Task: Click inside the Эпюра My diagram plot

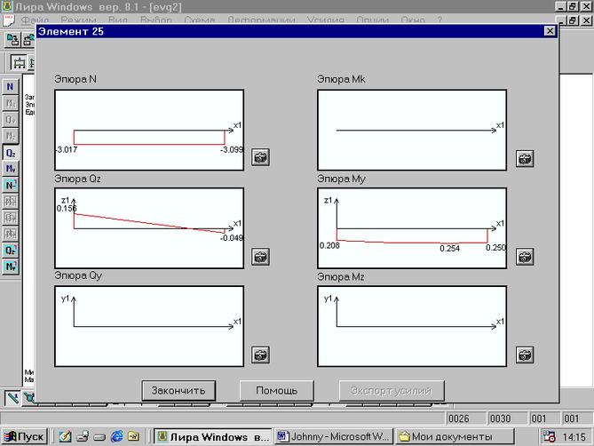Action: point(412,228)
